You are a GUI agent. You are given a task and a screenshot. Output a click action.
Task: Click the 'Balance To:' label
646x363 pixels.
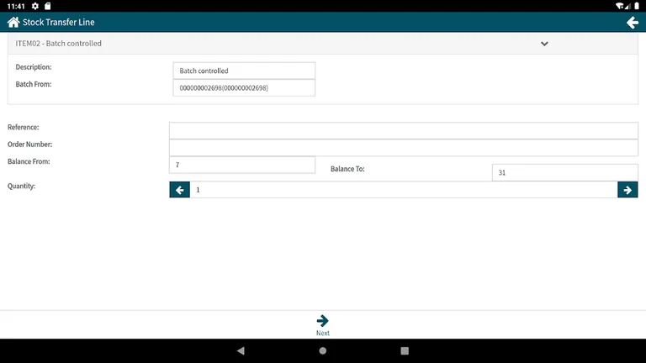pyautogui.click(x=347, y=169)
